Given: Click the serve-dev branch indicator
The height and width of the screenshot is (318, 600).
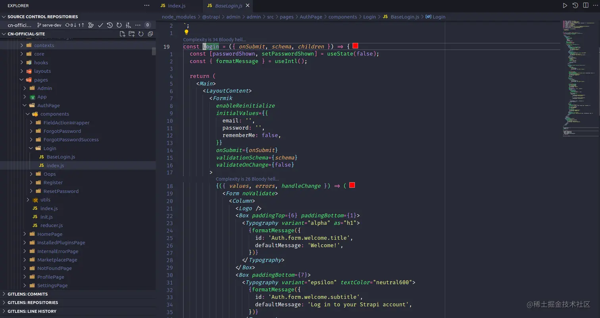Looking at the screenshot, I should 49,25.
